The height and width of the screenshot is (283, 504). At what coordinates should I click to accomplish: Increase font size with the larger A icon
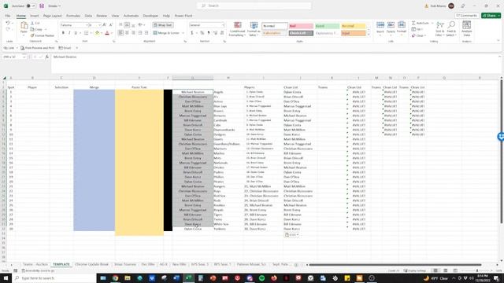[x=105, y=24]
